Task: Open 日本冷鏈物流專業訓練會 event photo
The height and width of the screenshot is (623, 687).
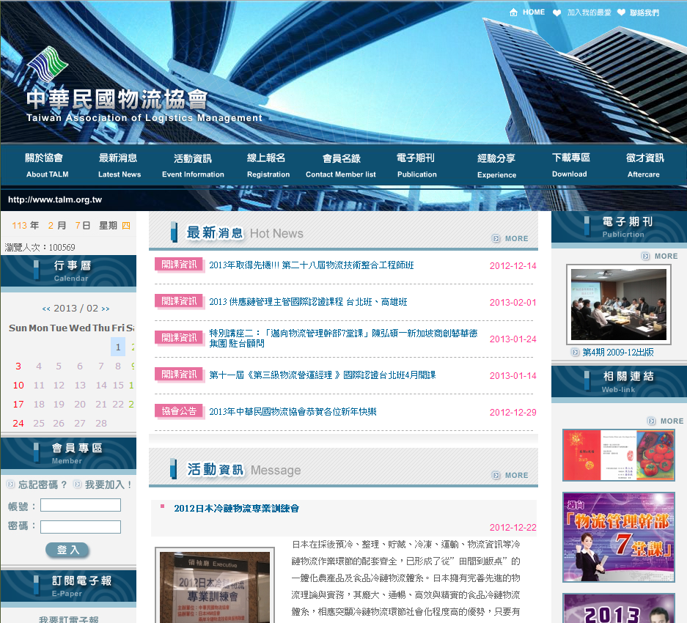Action: coord(215,586)
